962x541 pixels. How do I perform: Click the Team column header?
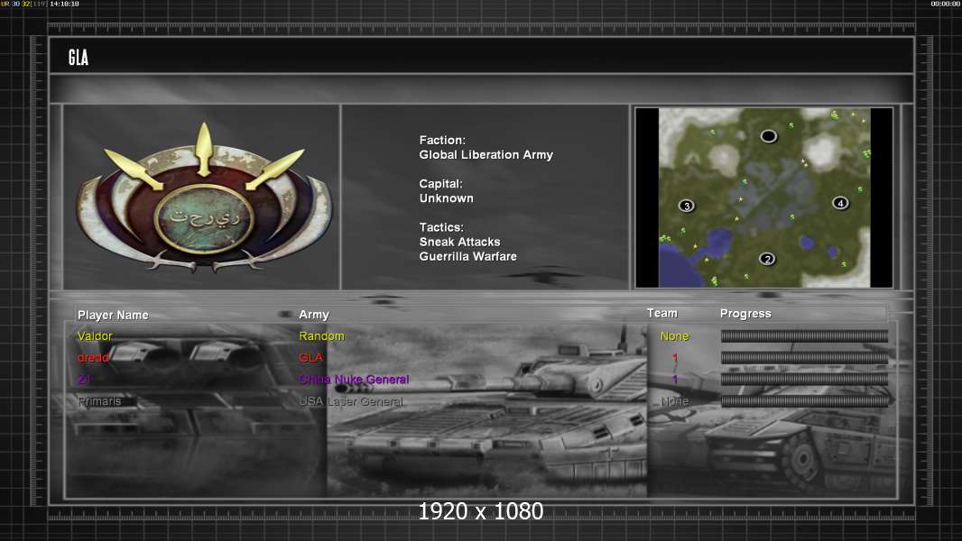pyautogui.click(x=662, y=313)
